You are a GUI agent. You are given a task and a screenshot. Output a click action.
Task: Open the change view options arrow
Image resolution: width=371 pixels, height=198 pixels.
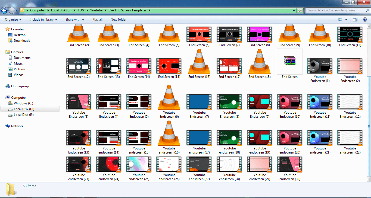346,20
